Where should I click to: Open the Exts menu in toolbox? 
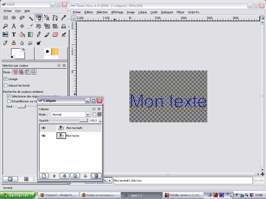tap(18, 11)
